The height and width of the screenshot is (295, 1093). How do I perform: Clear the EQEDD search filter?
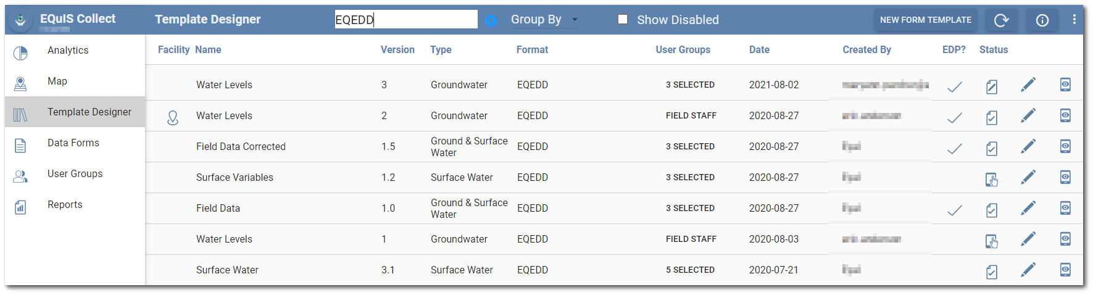tap(491, 20)
